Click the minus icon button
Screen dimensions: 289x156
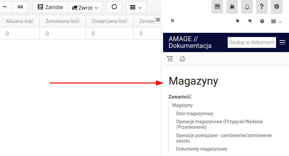point(5,7)
